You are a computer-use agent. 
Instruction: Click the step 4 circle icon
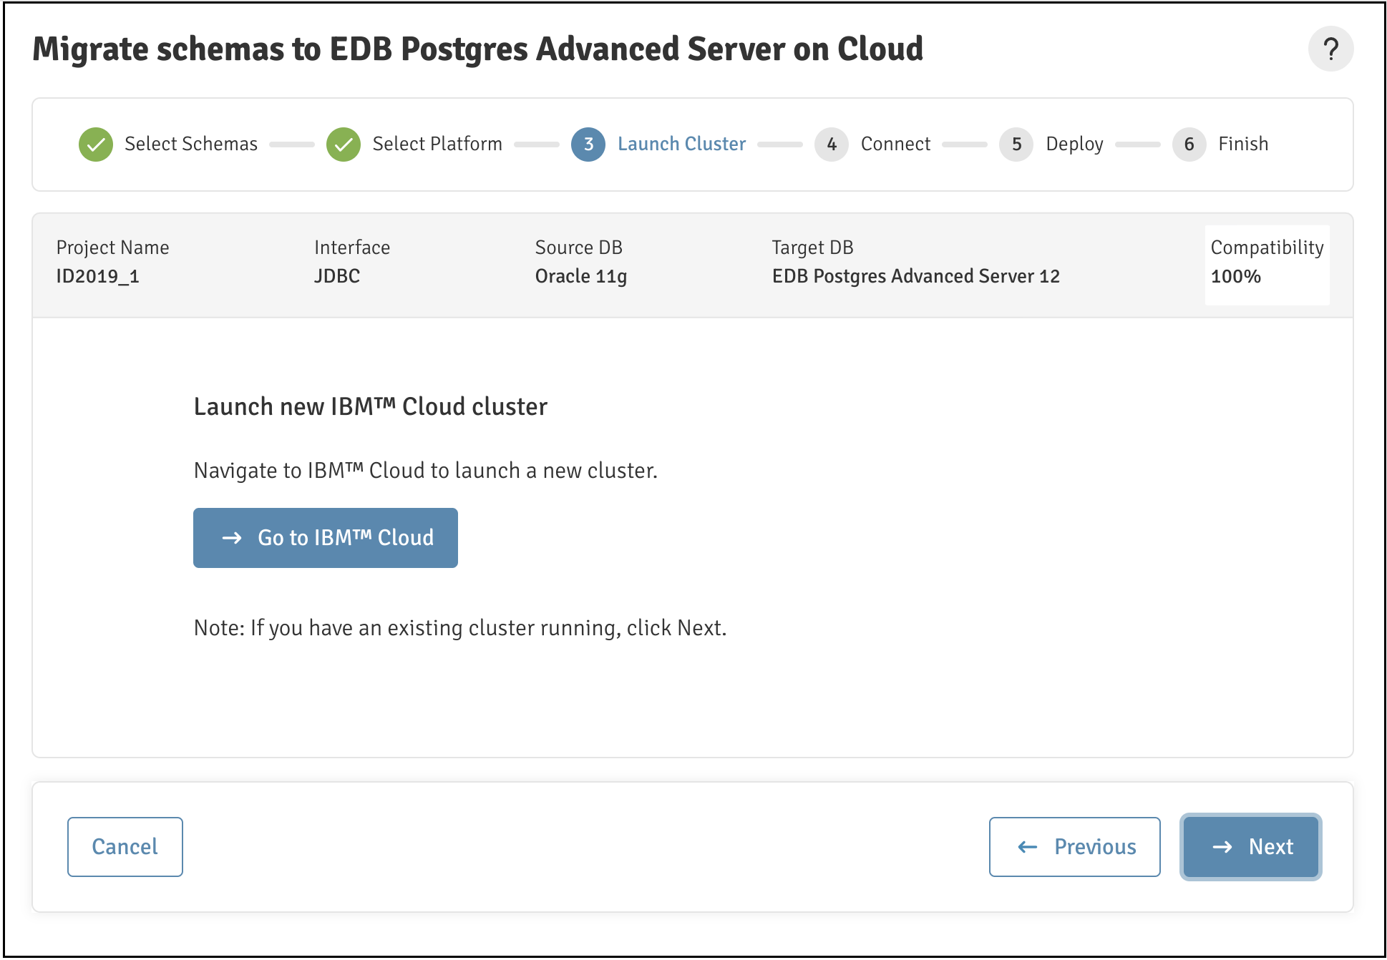pos(832,145)
